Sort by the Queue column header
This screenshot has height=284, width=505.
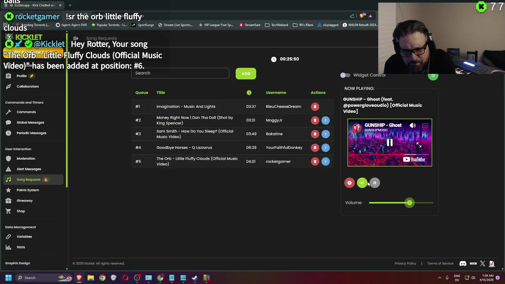(x=142, y=93)
